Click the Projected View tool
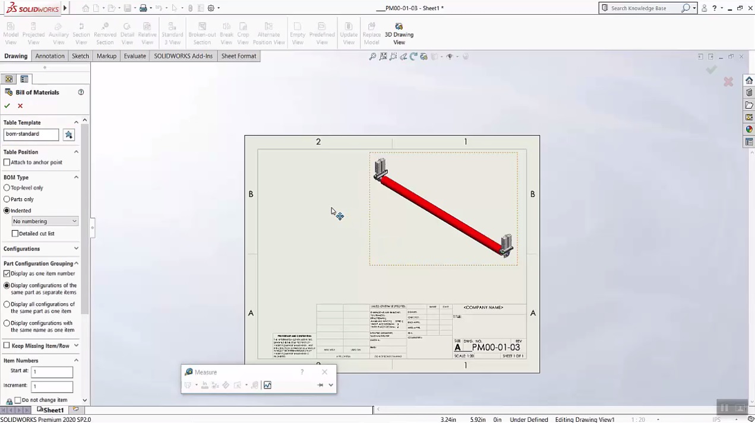The image size is (755, 423). point(33,34)
